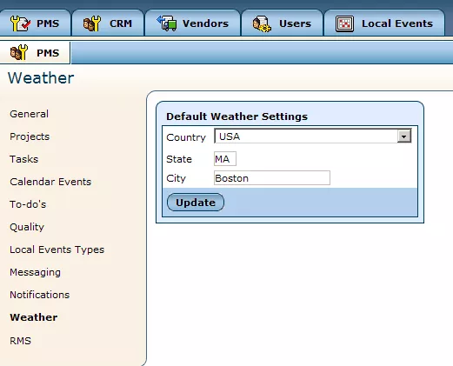453x366 pixels.
Task: Select Local Events Types in sidebar
Action: (x=57, y=250)
